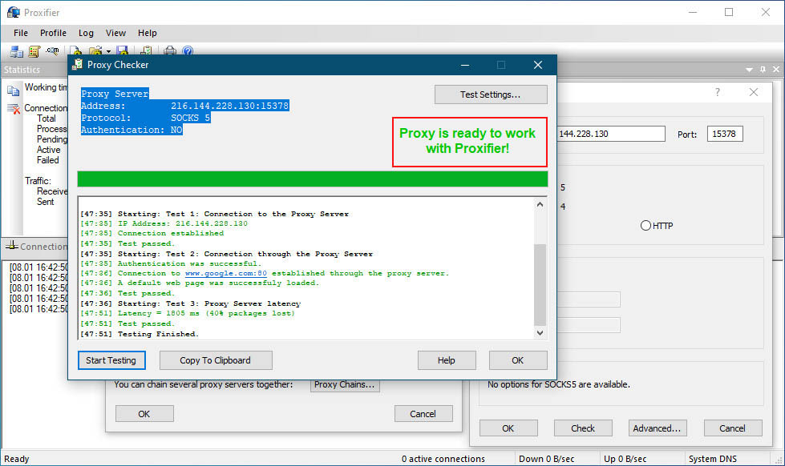The width and height of the screenshot is (785, 466).
Task: Click the Save Profile toolbar icon
Action: click(x=122, y=51)
